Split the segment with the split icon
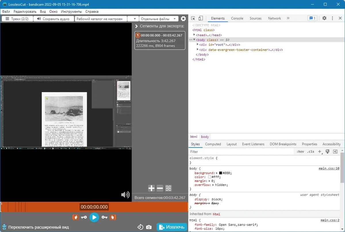345x232 pixels. [x=168, y=188]
